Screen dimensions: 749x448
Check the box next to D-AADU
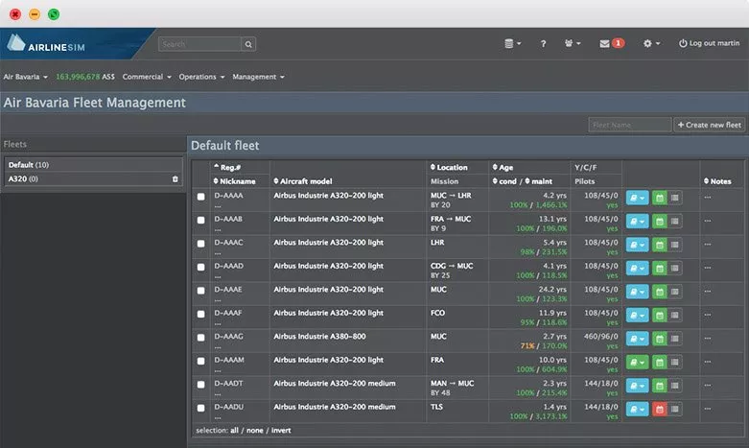(x=201, y=409)
